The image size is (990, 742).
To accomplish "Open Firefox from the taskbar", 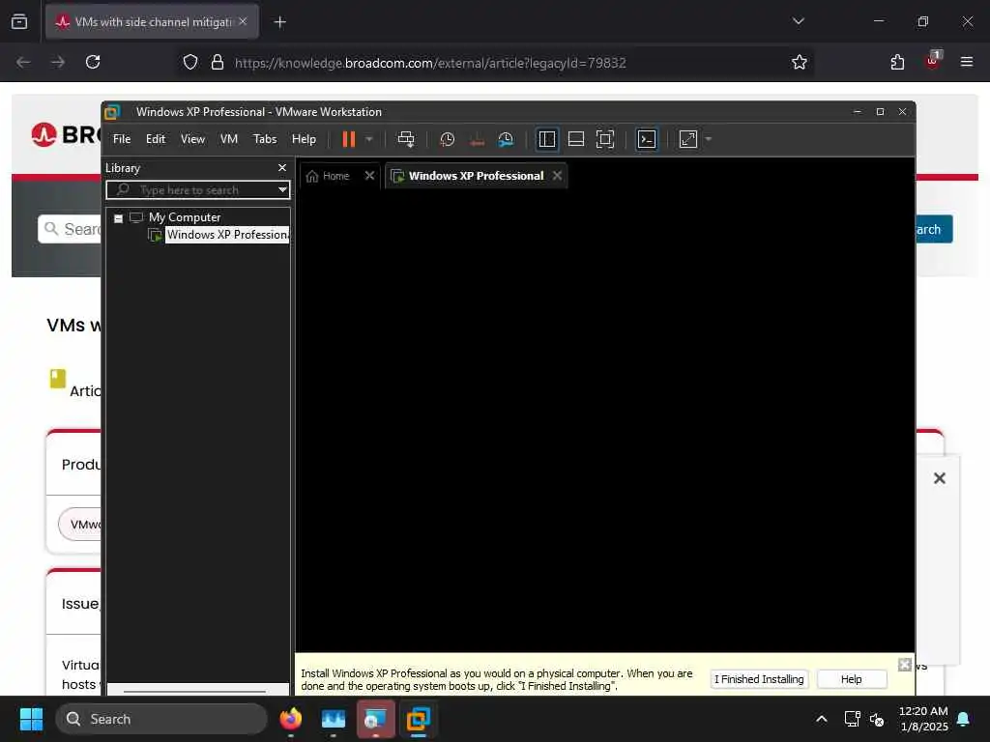I will [291, 719].
